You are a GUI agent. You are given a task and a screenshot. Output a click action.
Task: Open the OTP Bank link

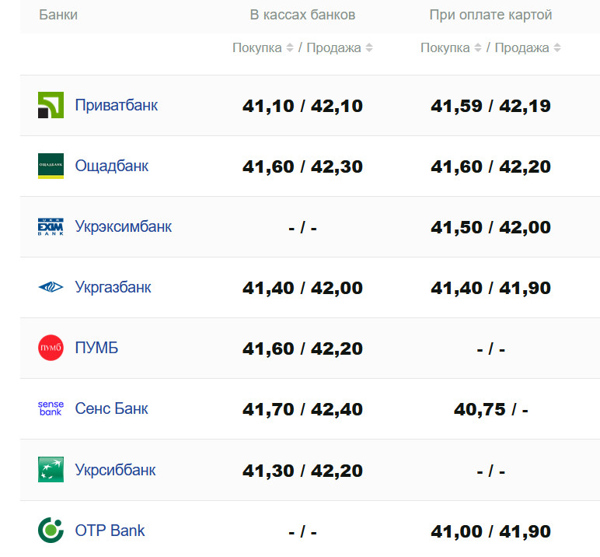pos(110,531)
